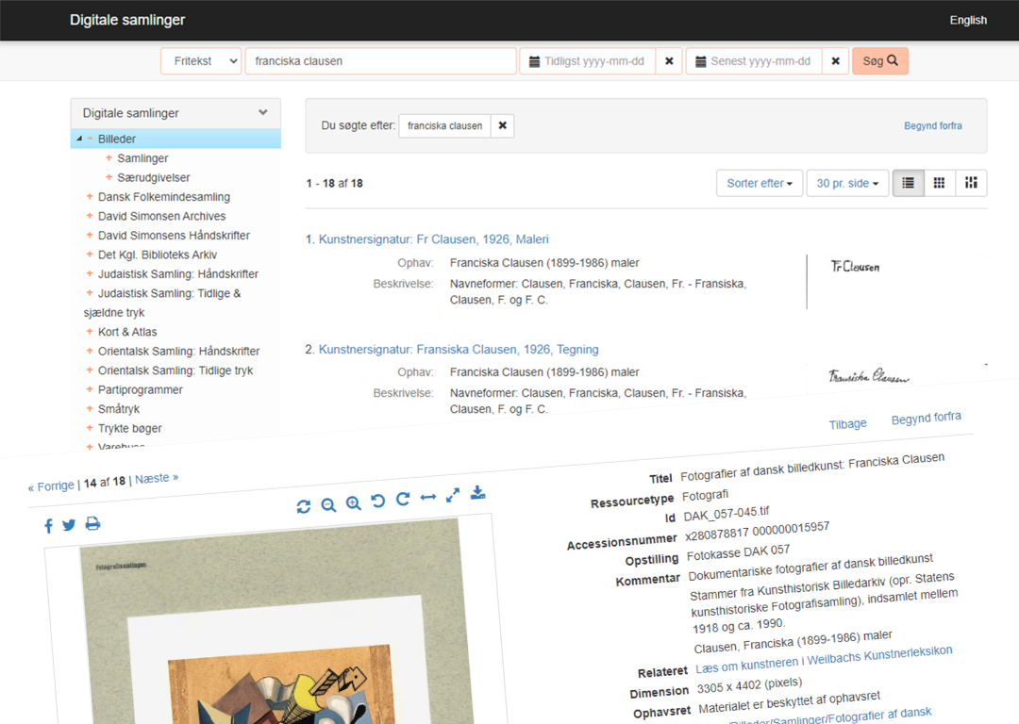
Task: Clear the Tidligst date field
Action: tap(669, 61)
